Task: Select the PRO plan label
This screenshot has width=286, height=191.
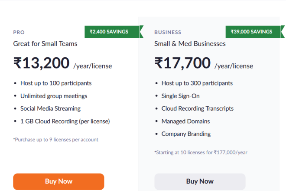Action: click(x=19, y=33)
